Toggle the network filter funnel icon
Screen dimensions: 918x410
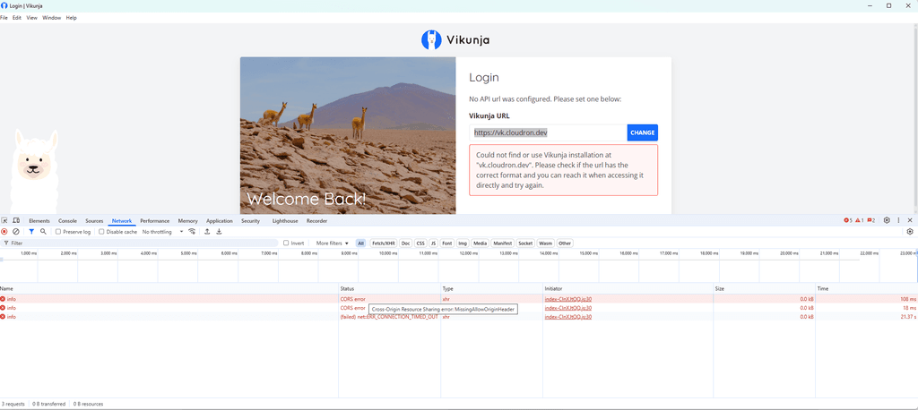[x=31, y=232]
